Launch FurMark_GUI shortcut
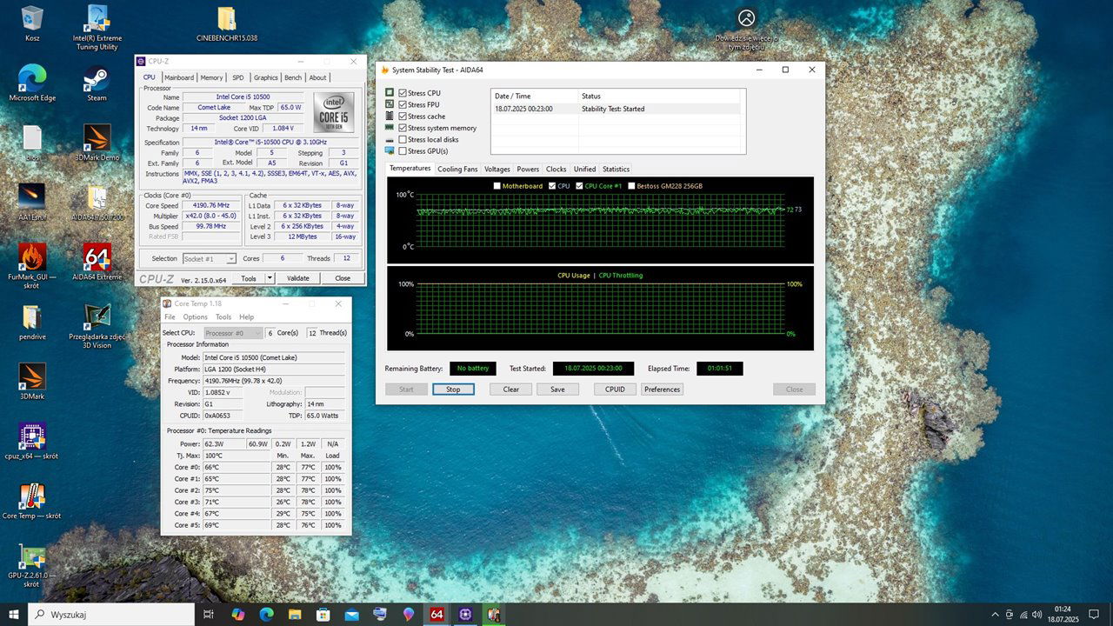 [32, 264]
